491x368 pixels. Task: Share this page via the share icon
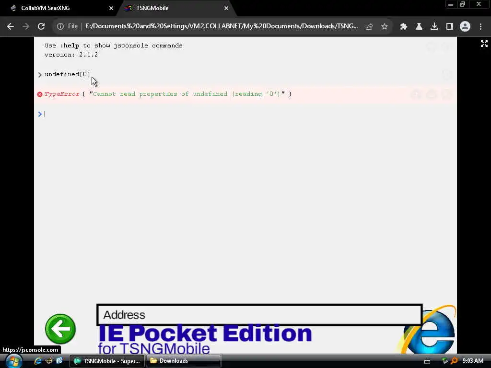pos(369,27)
